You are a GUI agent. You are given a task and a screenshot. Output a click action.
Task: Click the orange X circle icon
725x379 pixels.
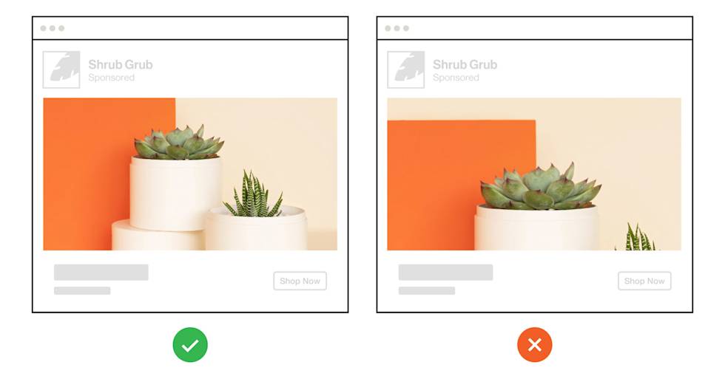(534, 345)
